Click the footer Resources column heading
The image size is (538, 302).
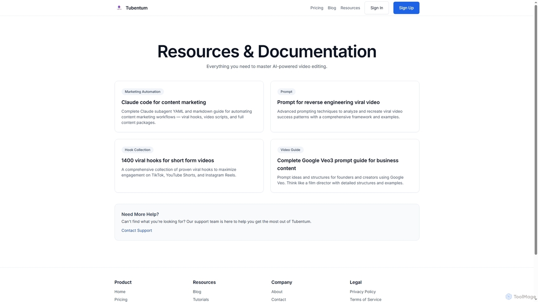tap(204, 282)
